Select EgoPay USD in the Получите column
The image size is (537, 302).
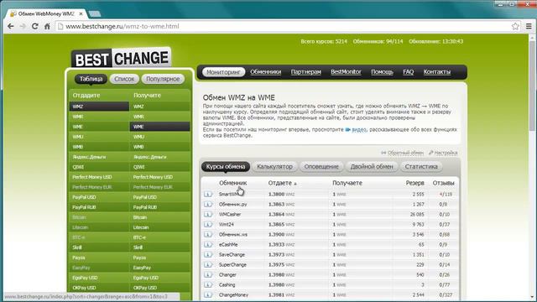point(159,278)
